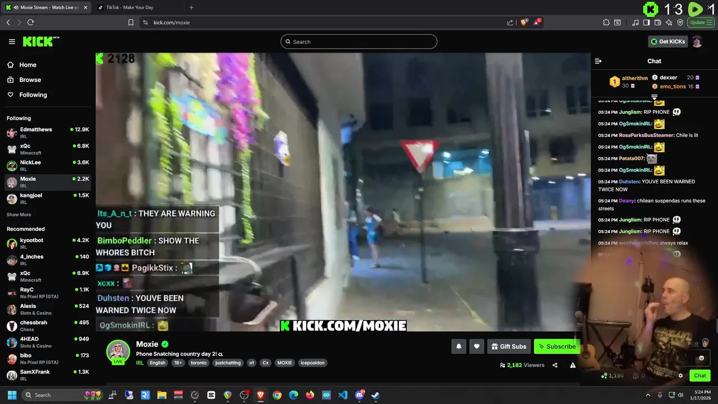718x404 pixels.
Task: Open SamXFrank recommended channel
Action: 48,375
